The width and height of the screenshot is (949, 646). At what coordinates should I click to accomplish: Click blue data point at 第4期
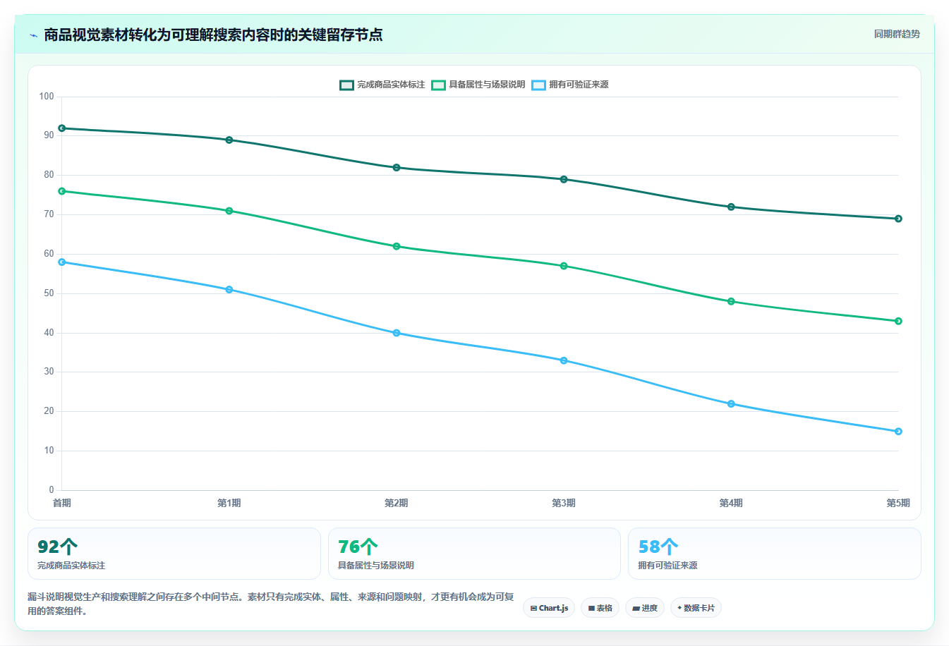click(731, 404)
